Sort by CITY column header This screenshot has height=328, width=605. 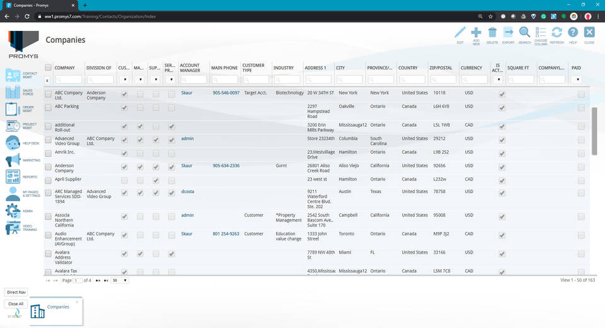point(340,67)
